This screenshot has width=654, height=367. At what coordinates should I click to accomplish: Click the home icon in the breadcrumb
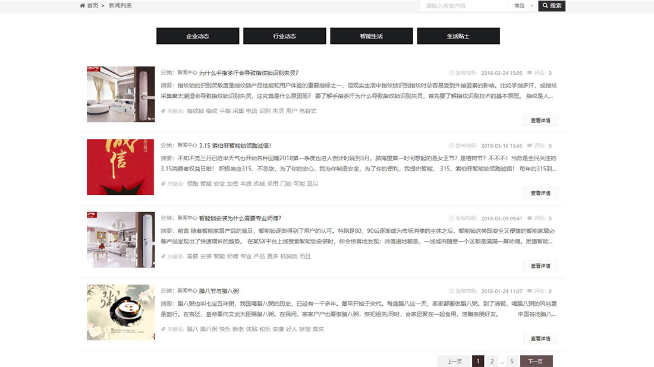[82, 6]
